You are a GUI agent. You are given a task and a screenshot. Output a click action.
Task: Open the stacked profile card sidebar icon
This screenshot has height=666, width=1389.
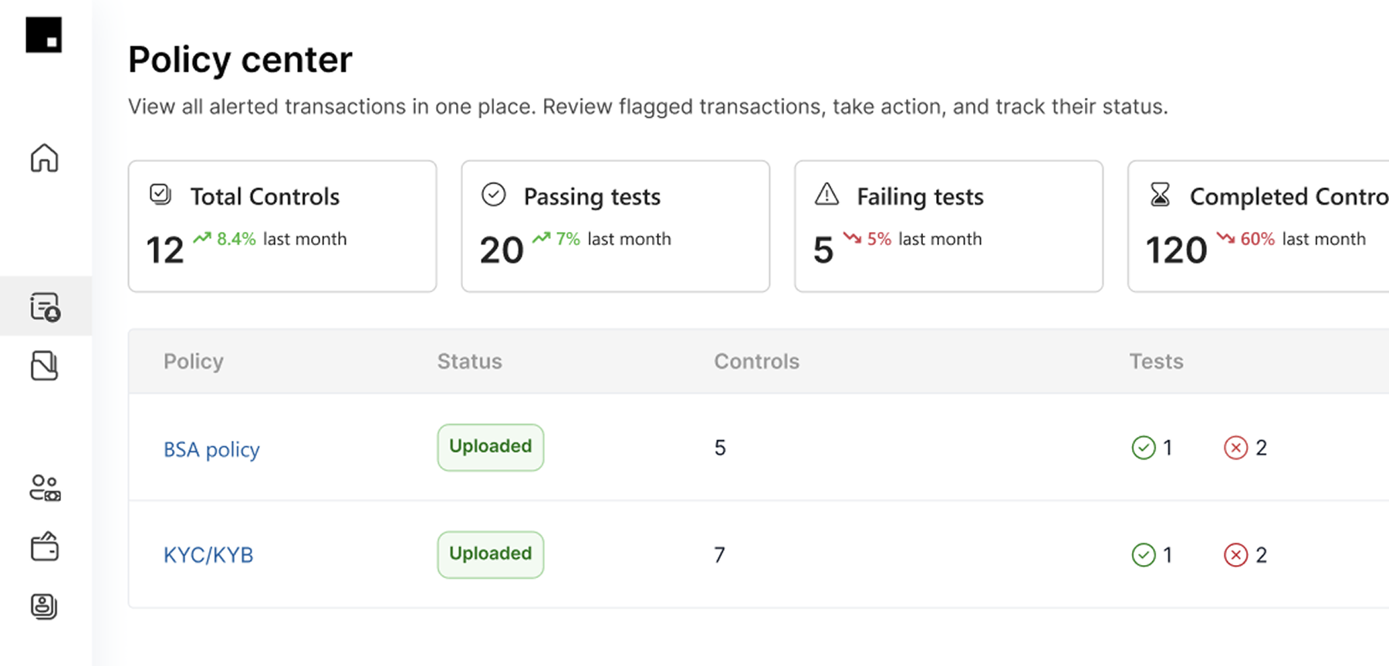44,606
